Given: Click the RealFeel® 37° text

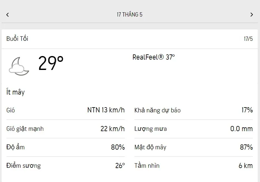Looking at the screenshot, I should coord(154,57).
